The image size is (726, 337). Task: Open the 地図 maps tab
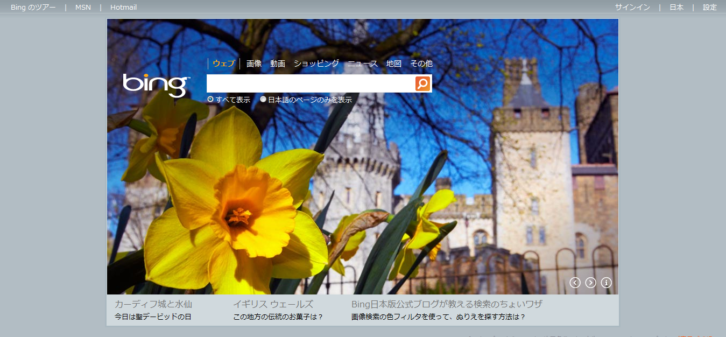point(394,64)
